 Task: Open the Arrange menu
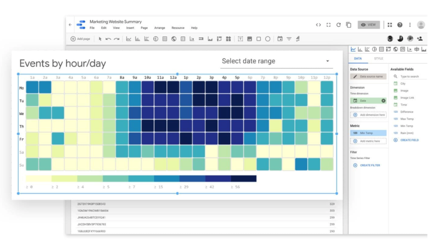point(159,28)
